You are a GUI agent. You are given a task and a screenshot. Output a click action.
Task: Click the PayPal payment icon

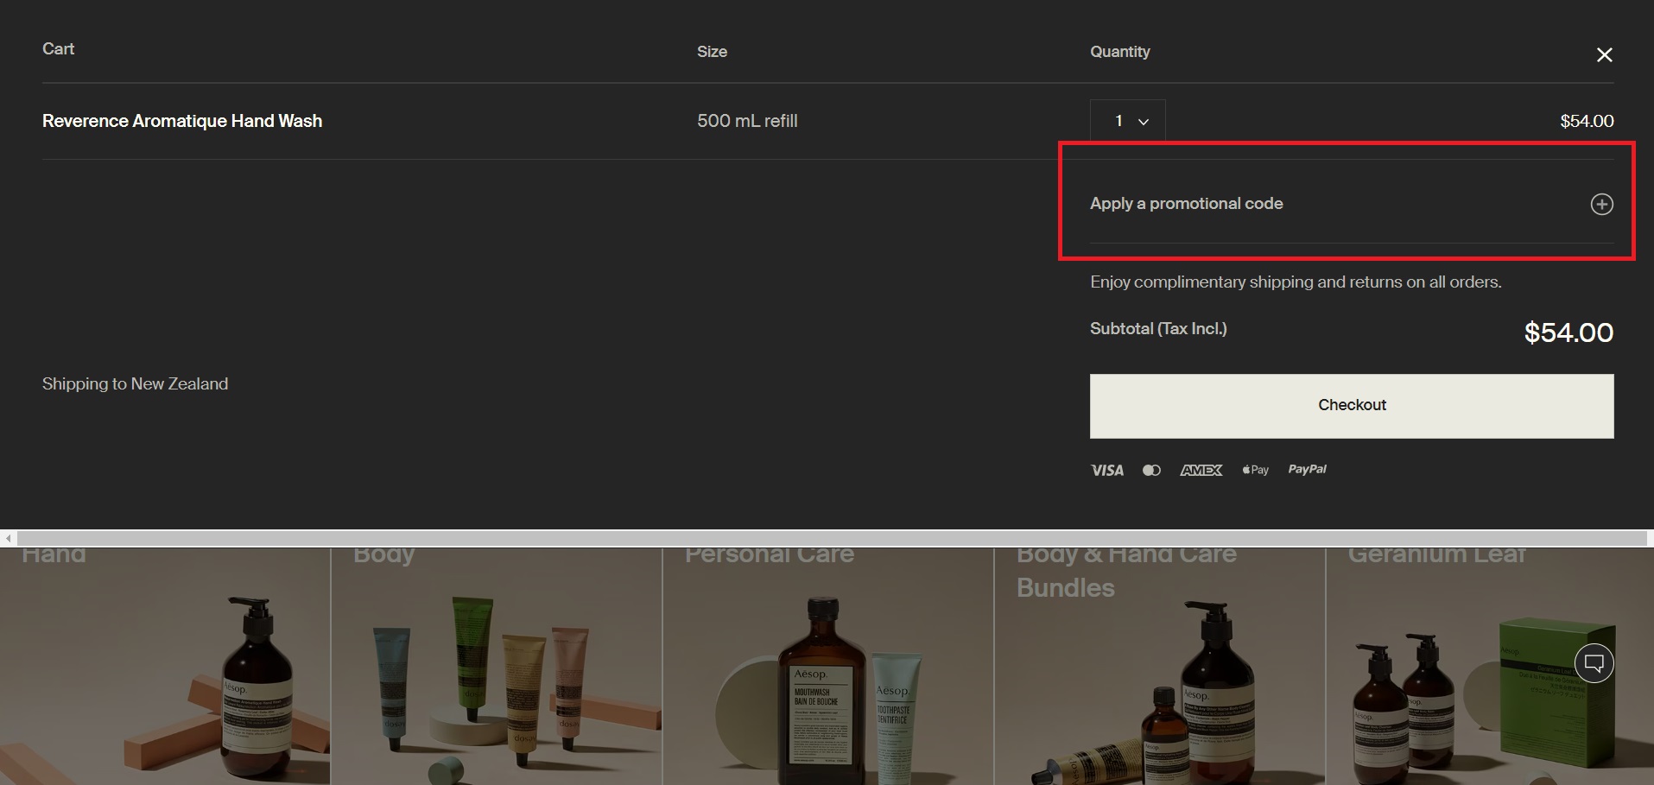tap(1307, 470)
